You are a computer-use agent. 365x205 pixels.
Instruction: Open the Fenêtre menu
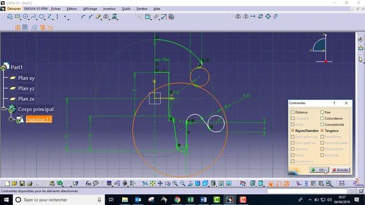click(x=142, y=9)
